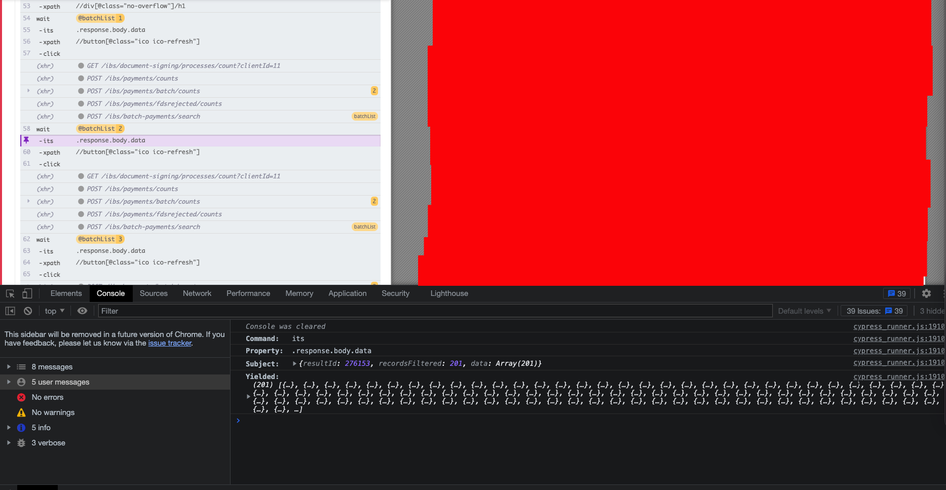Open the Lighthouse tab

pos(449,293)
